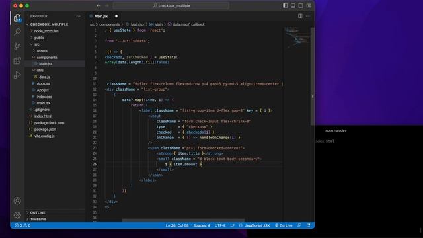Split the editor to the right

pos(300,16)
